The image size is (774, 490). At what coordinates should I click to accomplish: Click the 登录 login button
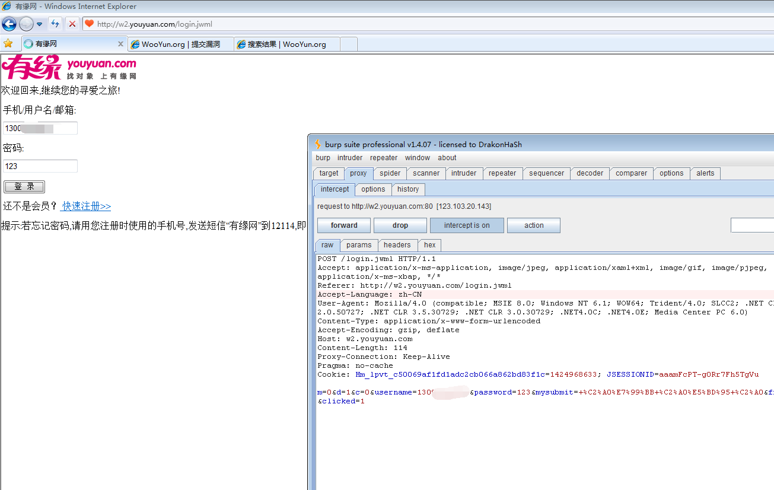pos(24,186)
